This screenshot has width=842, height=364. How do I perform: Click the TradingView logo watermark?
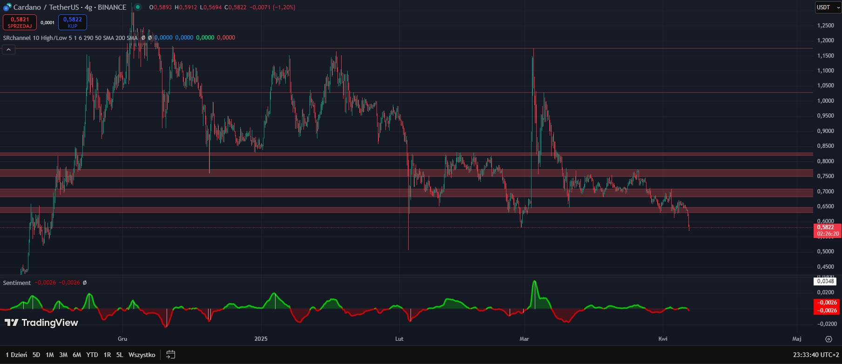point(41,323)
